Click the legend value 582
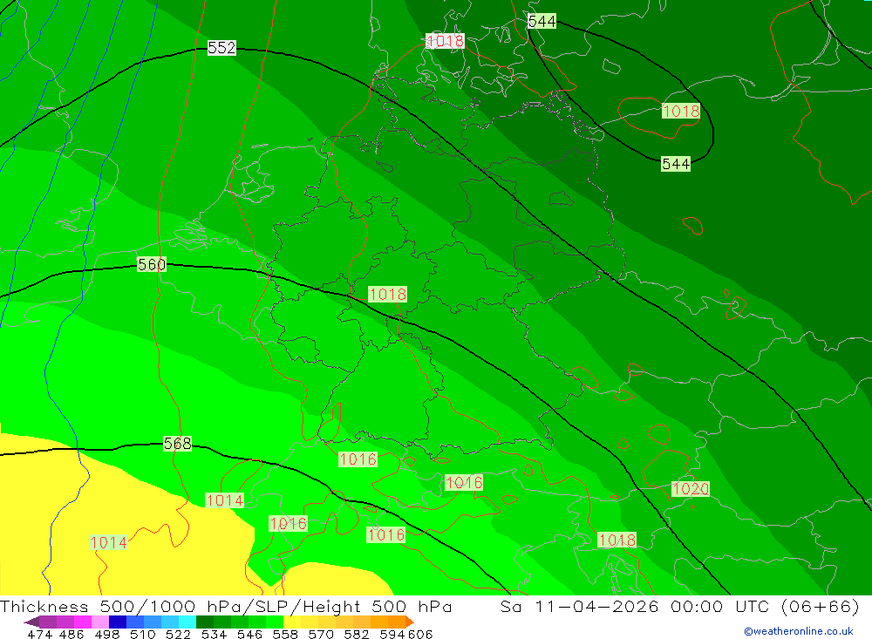Viewport: 872px width, 639px height. pos(357,634)
